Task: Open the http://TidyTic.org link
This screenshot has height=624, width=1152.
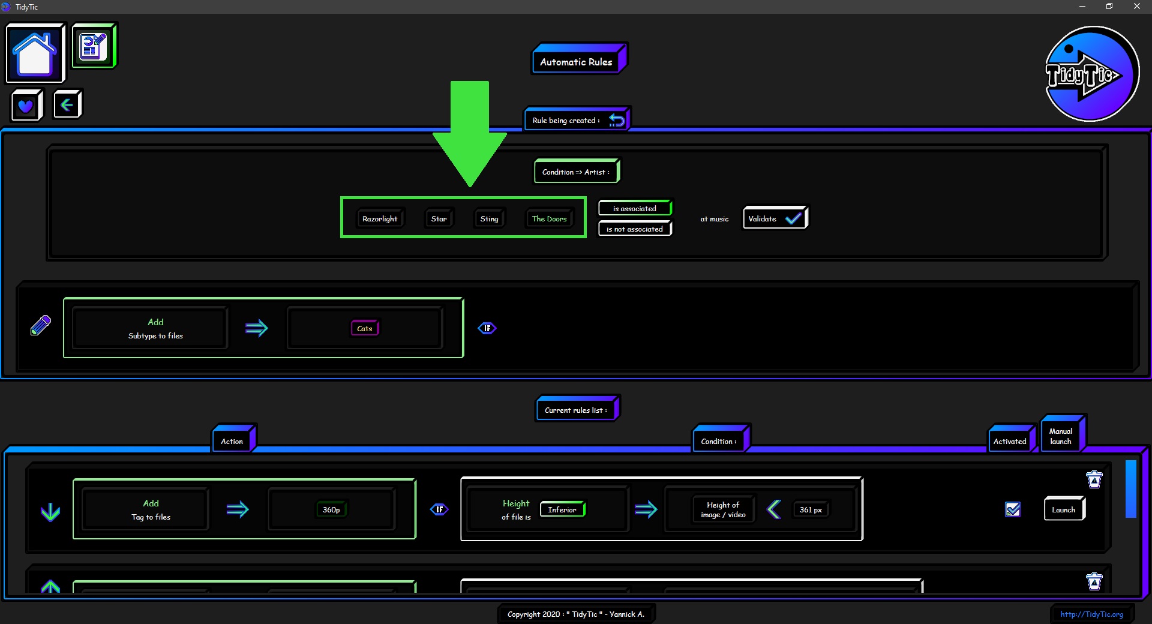Action: [1091, 614]
